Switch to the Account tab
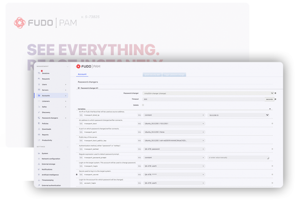This screenshot has width=298, height=204. [x=82, y=74]
